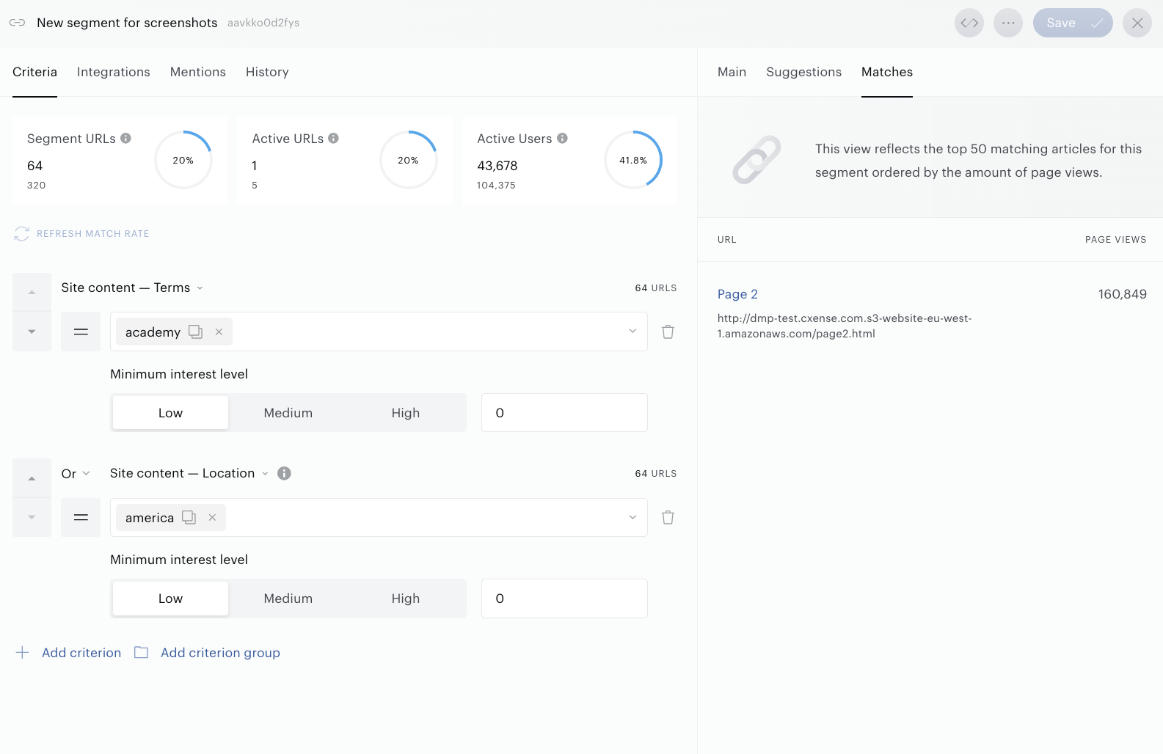
Task: Expand the america value field dropdown arrow
Action: point(632,517)
